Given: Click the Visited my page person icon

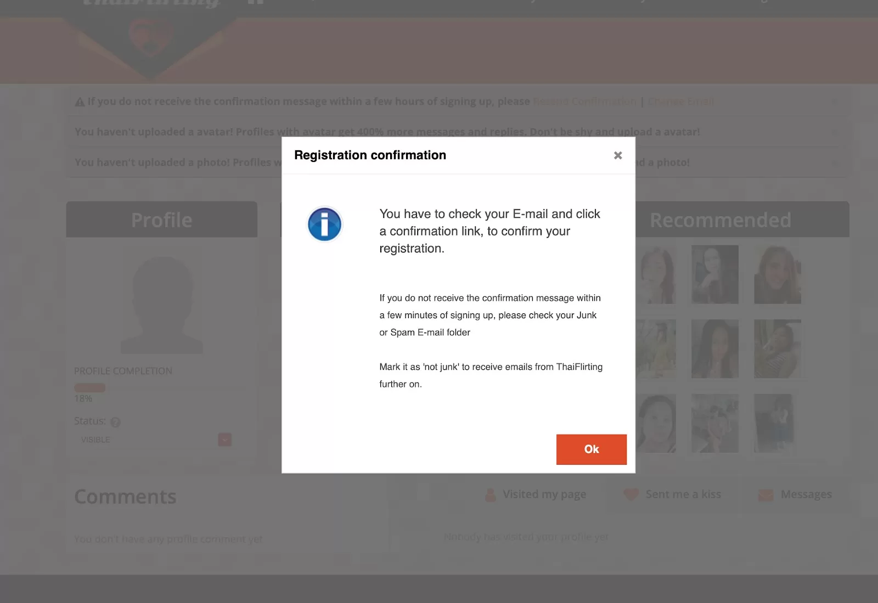Looking at the screenshot, I should pyautogui.click(x=490, y=495).
